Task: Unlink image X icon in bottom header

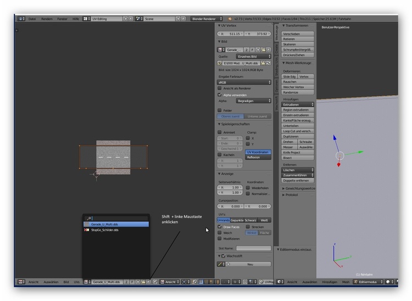Action: click(x=148, y=282)
